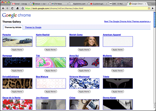The height and width of the screenshot is (111, 156).
Task: Close the Applelinks.com tab
Action: coord(87,4)
